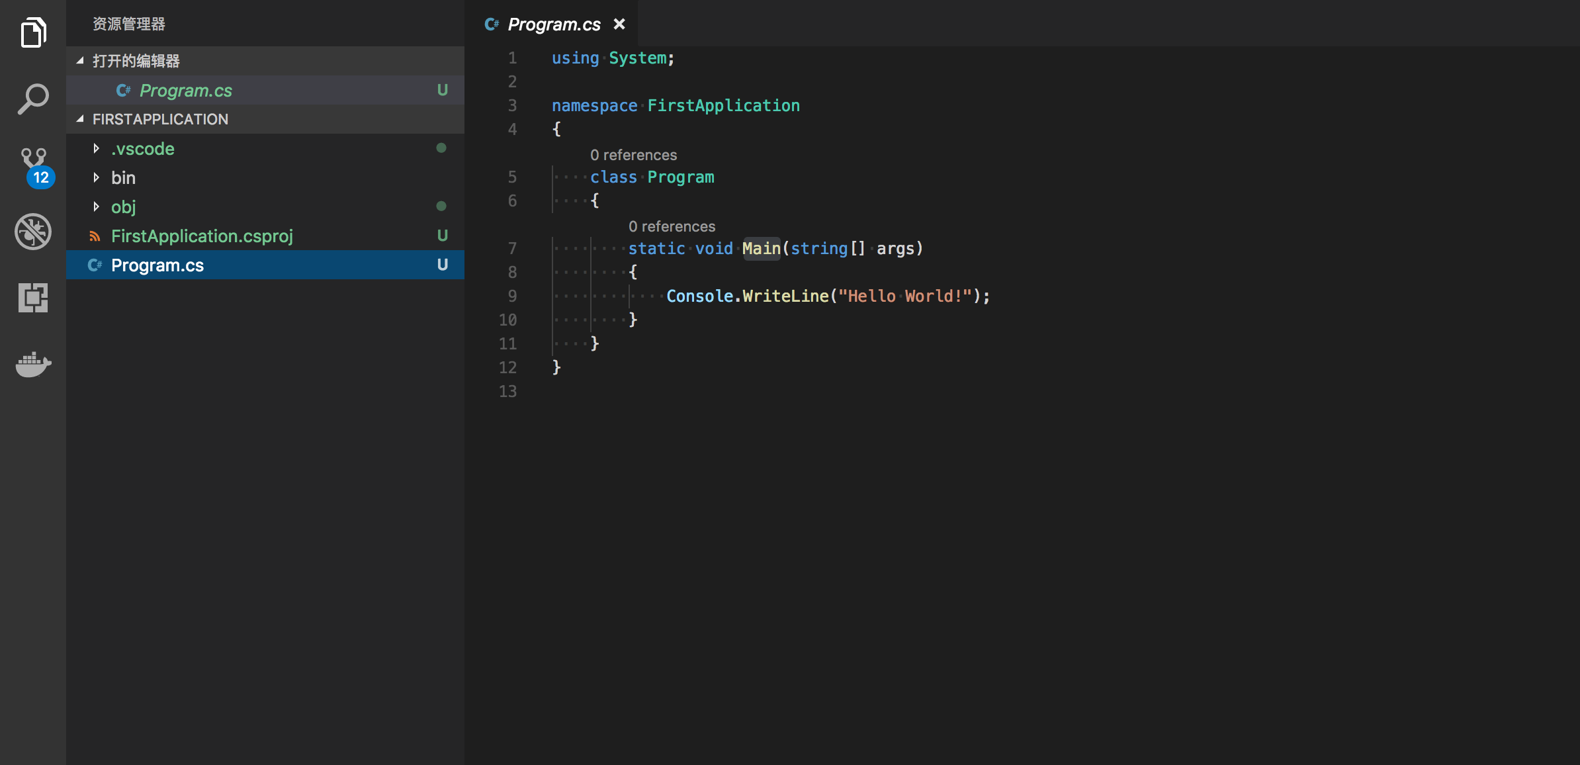Expand the bin folder arrow
This screenshot has height=765, width=1580.
tap(97, 177)
